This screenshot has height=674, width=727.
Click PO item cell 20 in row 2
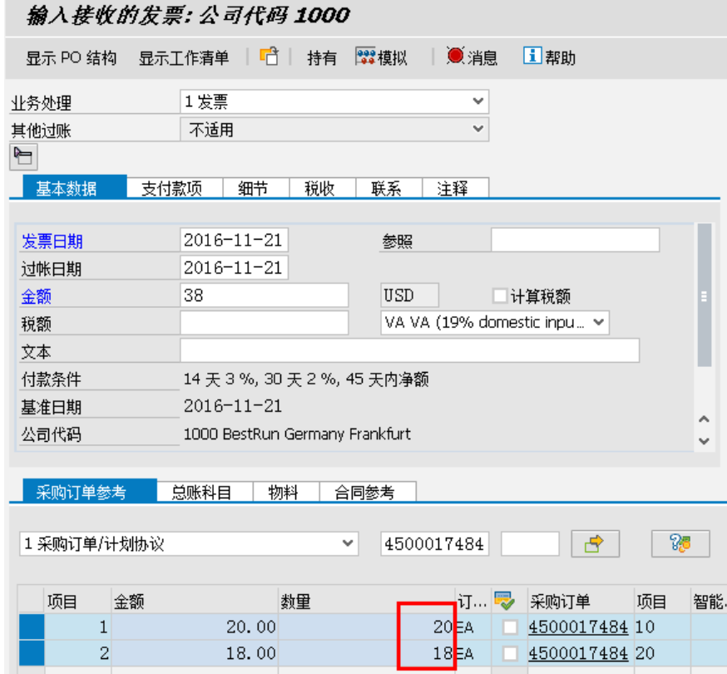coord(662,653)
